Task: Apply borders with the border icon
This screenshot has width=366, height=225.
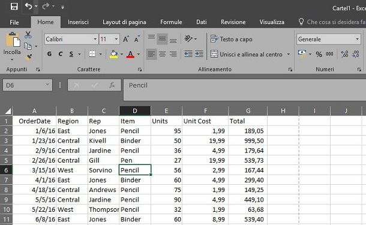Action: [92, 54]
